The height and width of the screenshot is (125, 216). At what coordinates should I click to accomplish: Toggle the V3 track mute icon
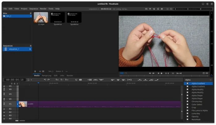pyautogui.click(x=4, y=94)
